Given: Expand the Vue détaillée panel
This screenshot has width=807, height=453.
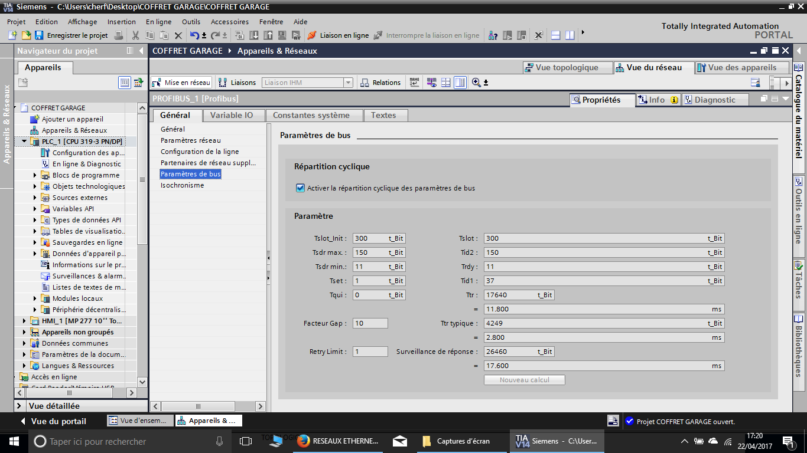Looking at the screenshot, I should point(19,406).
